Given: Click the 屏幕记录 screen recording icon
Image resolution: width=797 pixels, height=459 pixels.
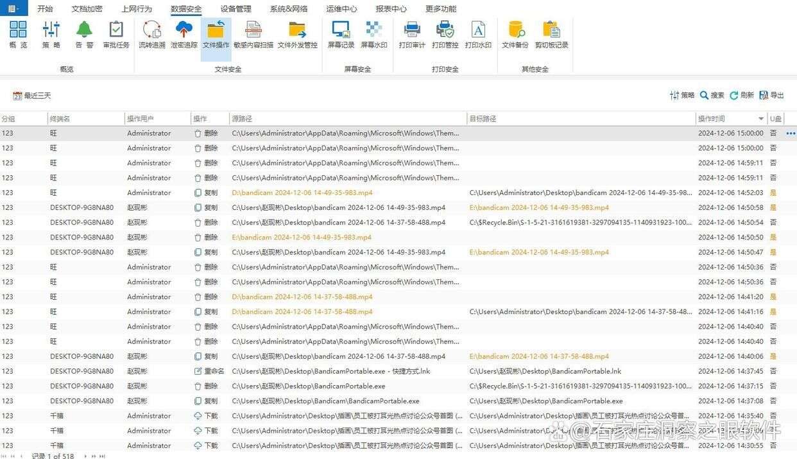Looking at the screenshot, I should pos(341,33).
